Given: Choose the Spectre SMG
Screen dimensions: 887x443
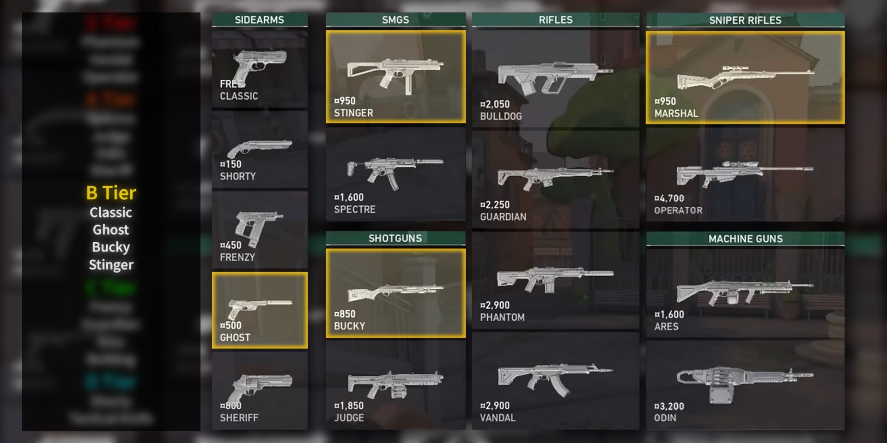Looking at the screenshot, I should (395, 174).
